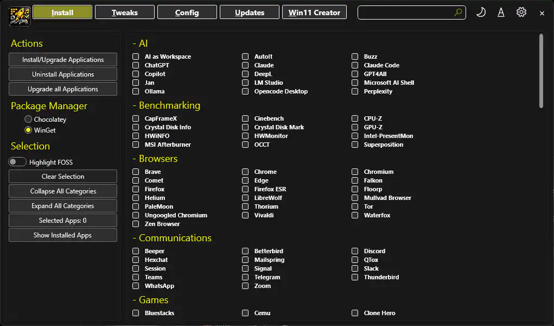Screen dimensions: 554x326
Task: Check the WhatsApp checkbox
Action: (x=136, y=286)
